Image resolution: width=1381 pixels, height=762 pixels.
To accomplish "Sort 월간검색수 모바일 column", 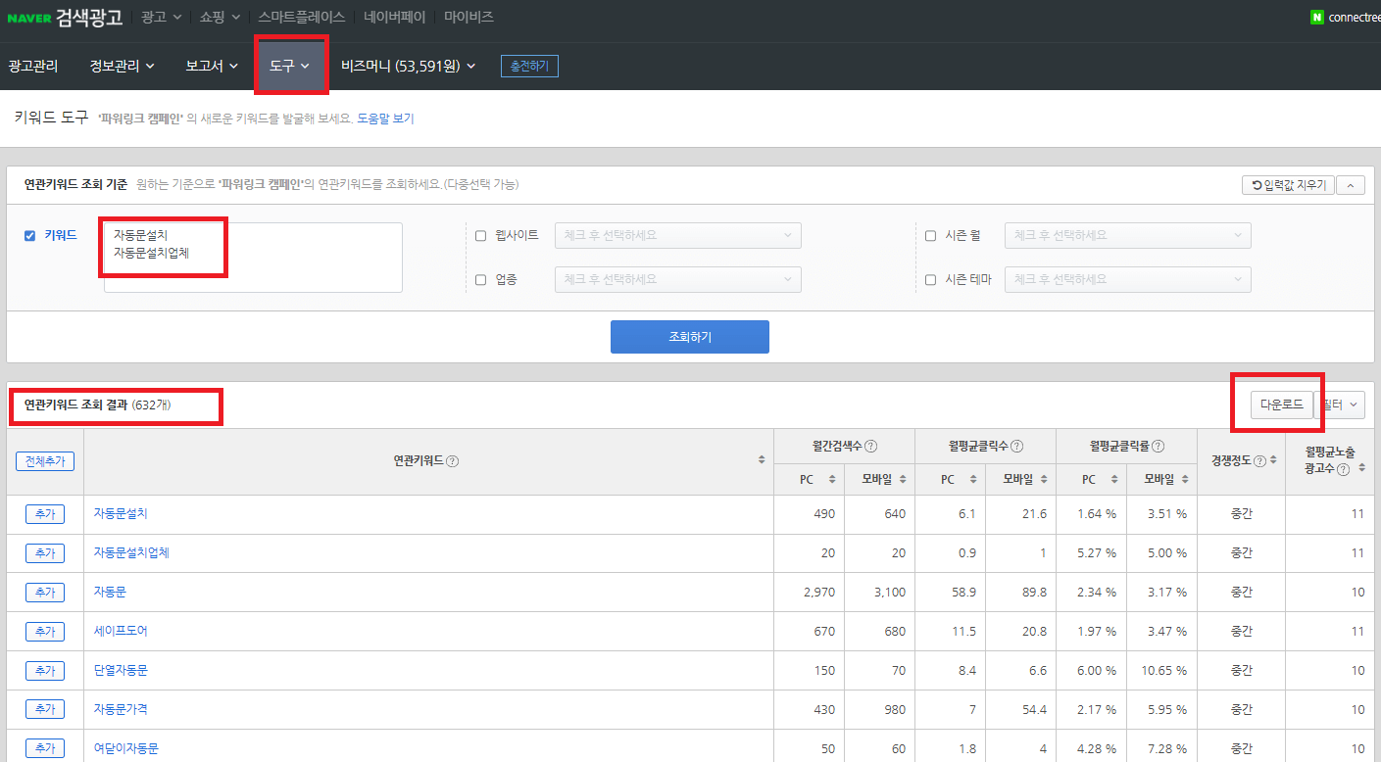I will (x=903, y=479).
